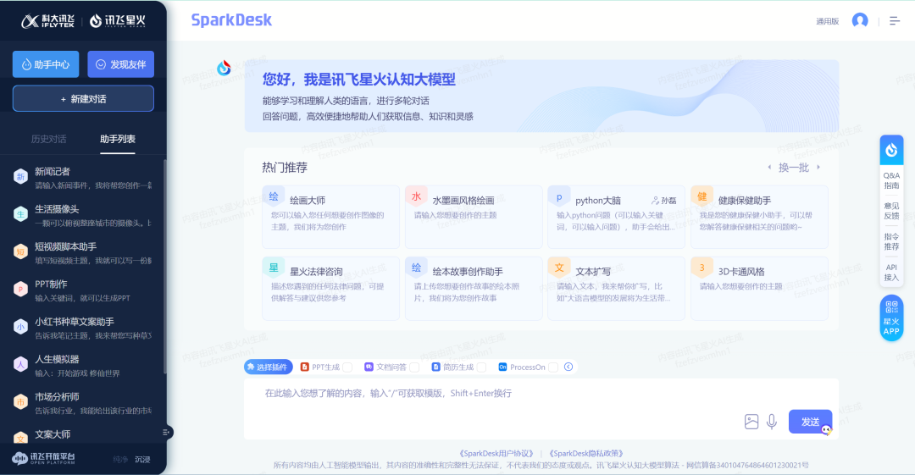The image size is (915, 475).
Task: Click the python大脑 card's p icon
Action: (x=559, y=197)
